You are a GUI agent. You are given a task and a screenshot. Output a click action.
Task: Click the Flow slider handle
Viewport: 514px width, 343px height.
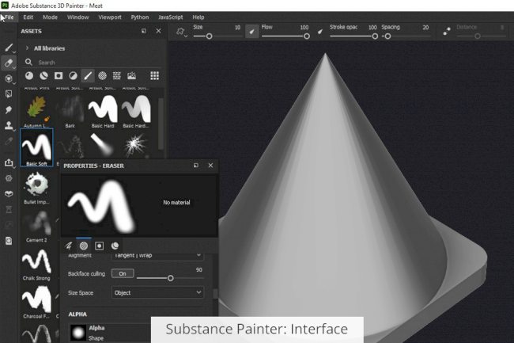click(307, 36)
